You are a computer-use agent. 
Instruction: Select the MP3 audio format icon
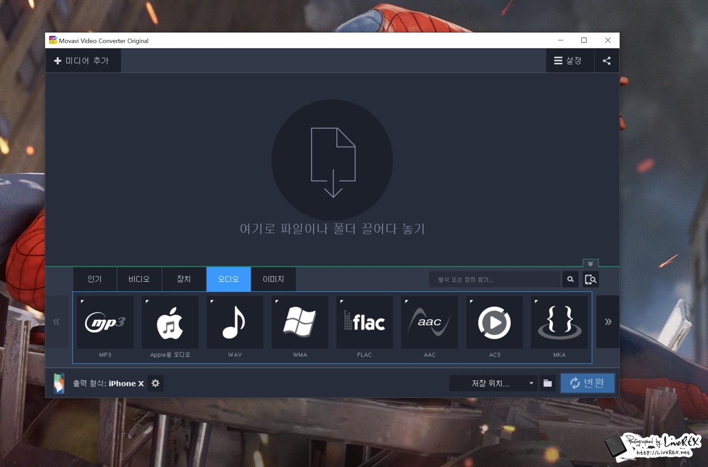coord(105,322)
